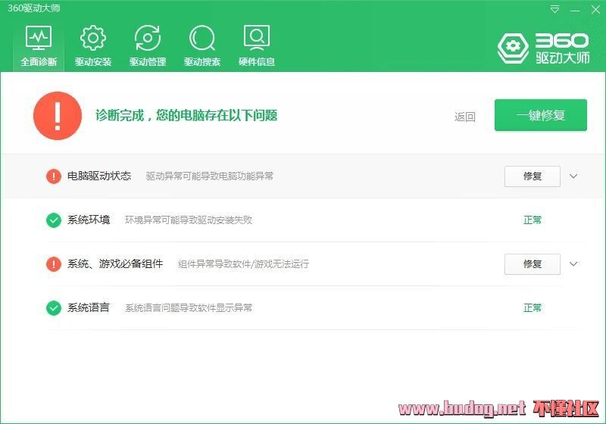Image resolution: width=606 pixels, height=424 pixels.
Task: Open the title bar dropdown menu icon
Action: click(x=554, y=9)
